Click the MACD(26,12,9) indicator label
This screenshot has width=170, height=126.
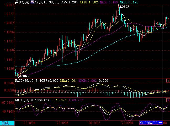[x=27, y=81]
